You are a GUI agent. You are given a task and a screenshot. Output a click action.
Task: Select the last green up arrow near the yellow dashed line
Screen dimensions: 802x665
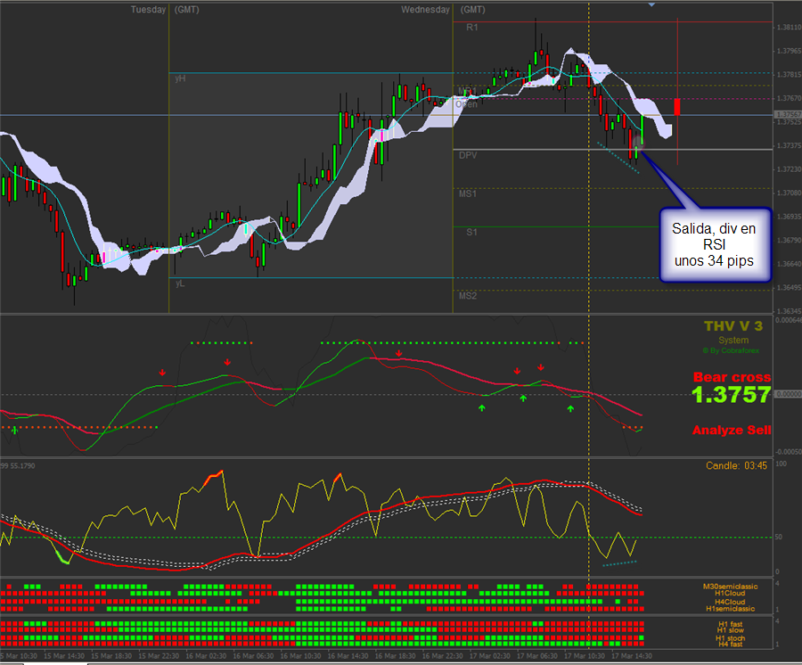click(x=570, y=408)
